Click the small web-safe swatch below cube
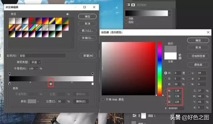This screenshot has height=124, width=213. coord(180,58)
